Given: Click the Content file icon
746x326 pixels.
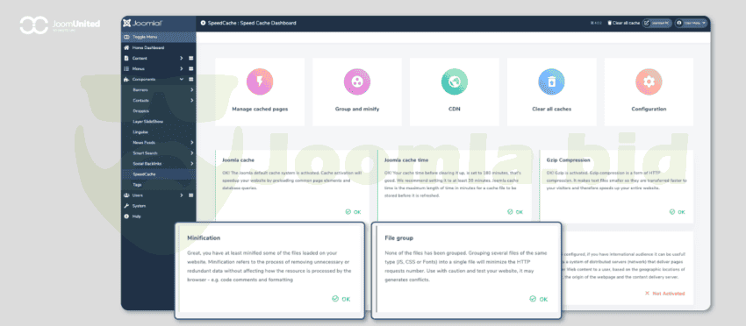Looking at the screenshot, I should pos(126,59).
